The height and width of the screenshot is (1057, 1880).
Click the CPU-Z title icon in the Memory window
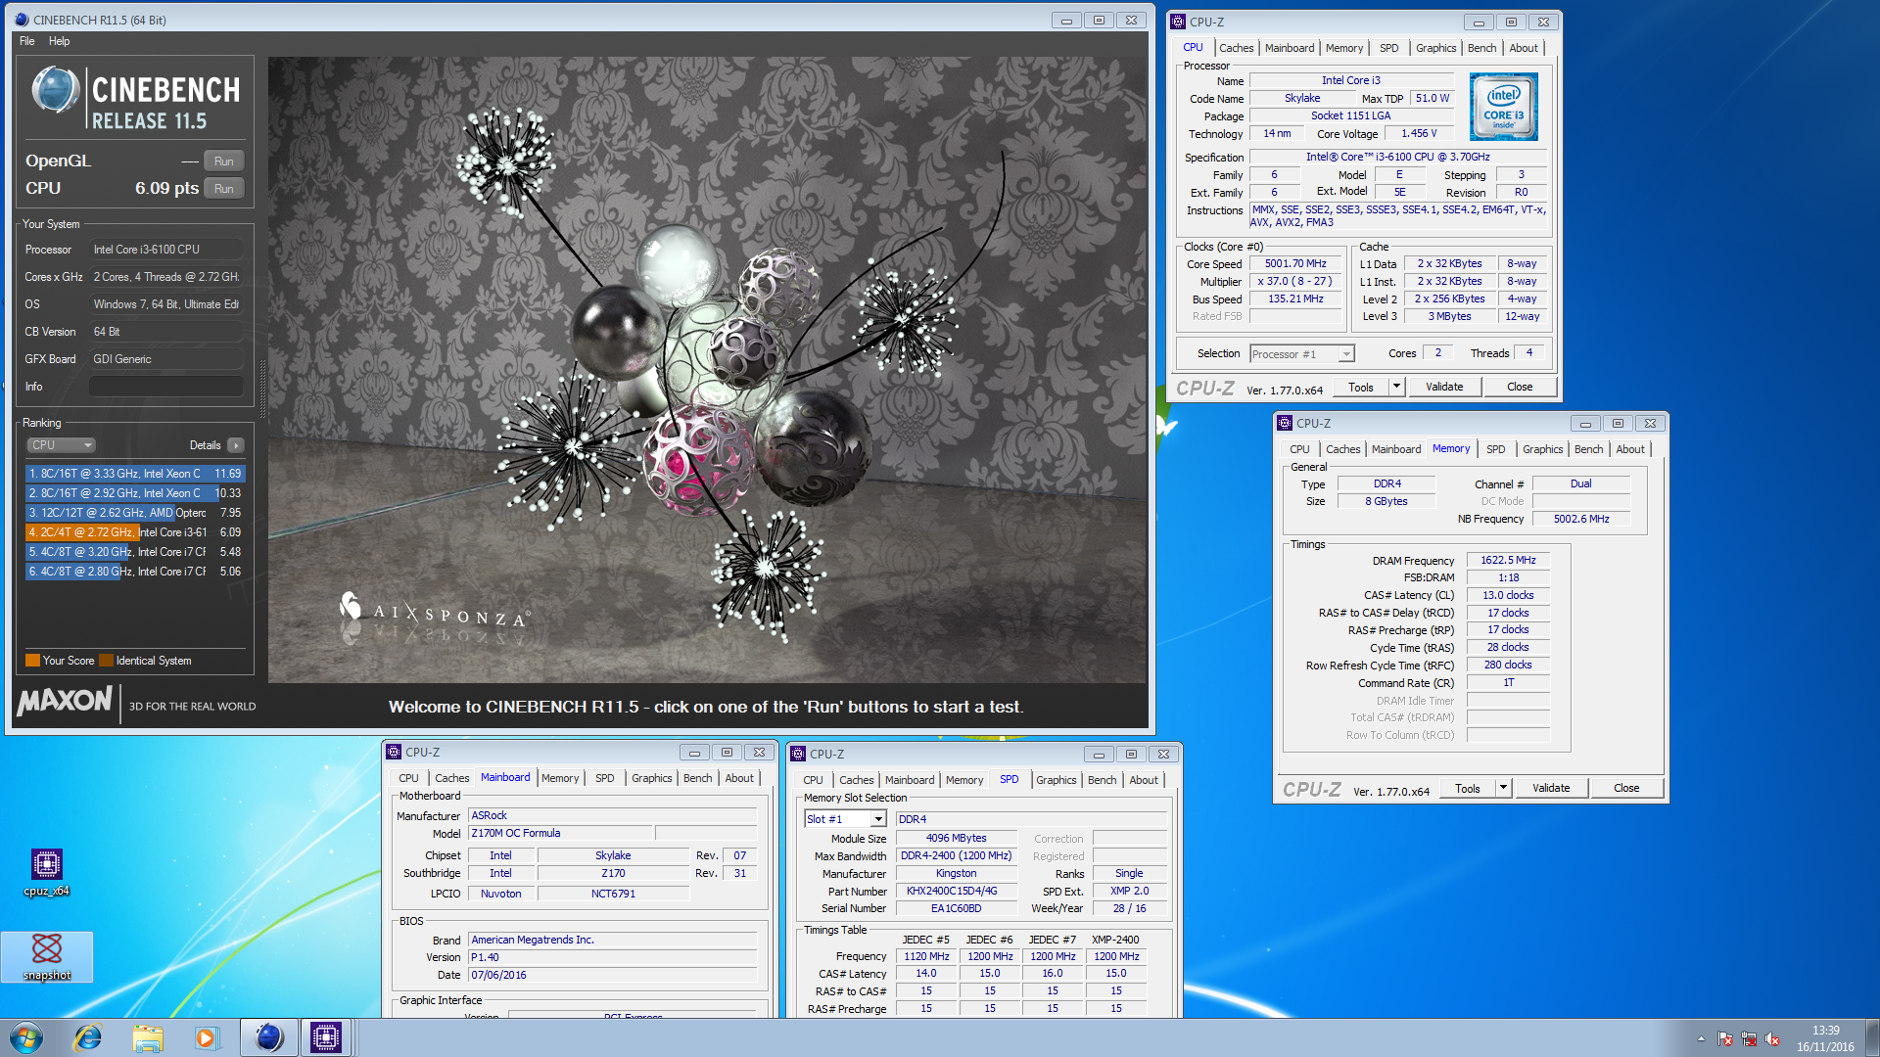coord(1285,423)
